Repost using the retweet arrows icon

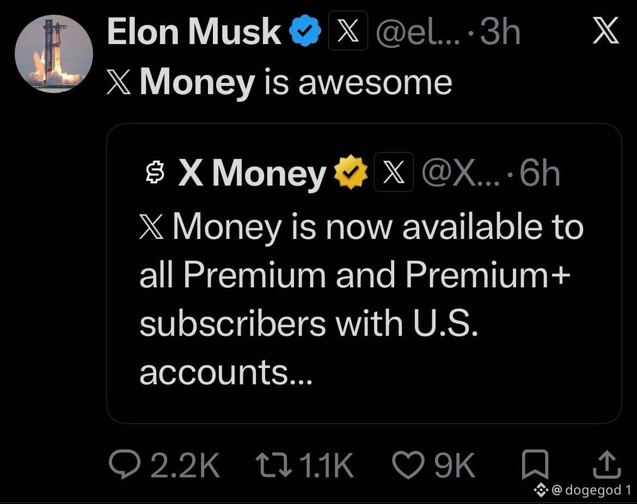[274, 465]
